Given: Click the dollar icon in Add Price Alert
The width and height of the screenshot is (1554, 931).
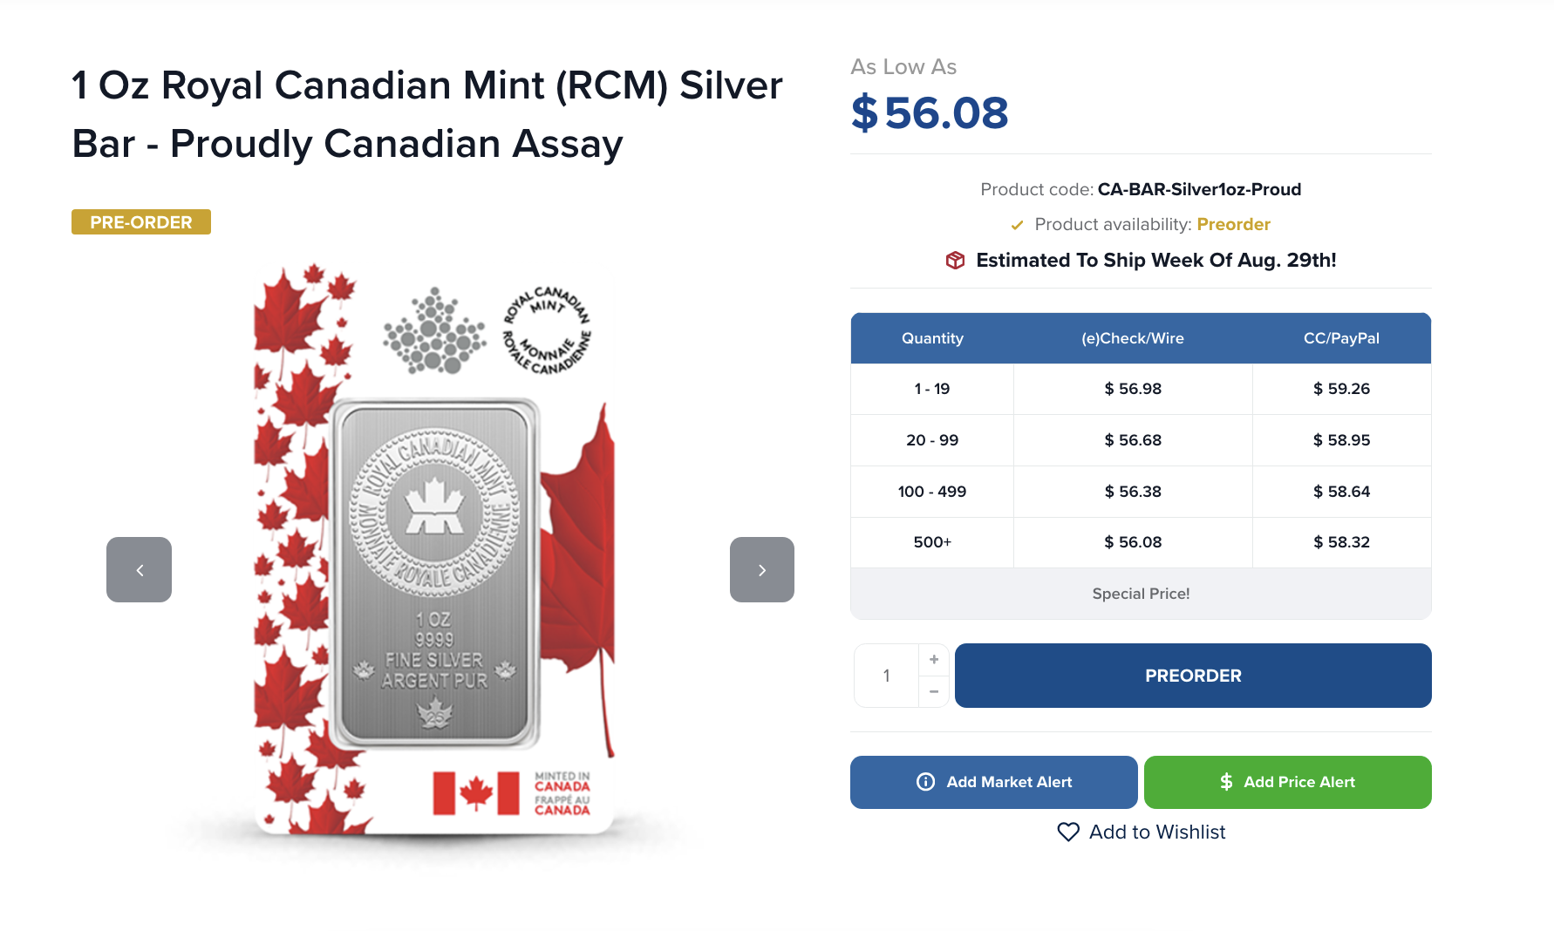Looking at the screenshot, I should [x=1226, y=782].
